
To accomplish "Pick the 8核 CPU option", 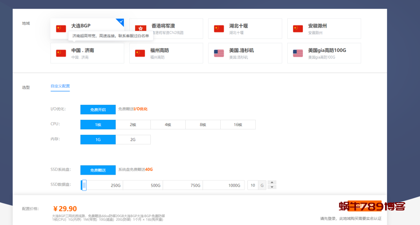I will 203,125.
